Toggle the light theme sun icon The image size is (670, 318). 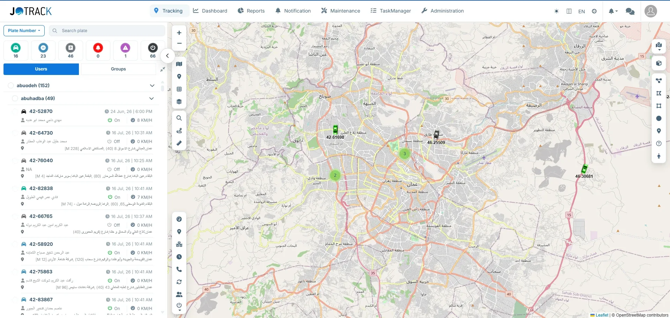pyautogui.click(x=557, y=11)
